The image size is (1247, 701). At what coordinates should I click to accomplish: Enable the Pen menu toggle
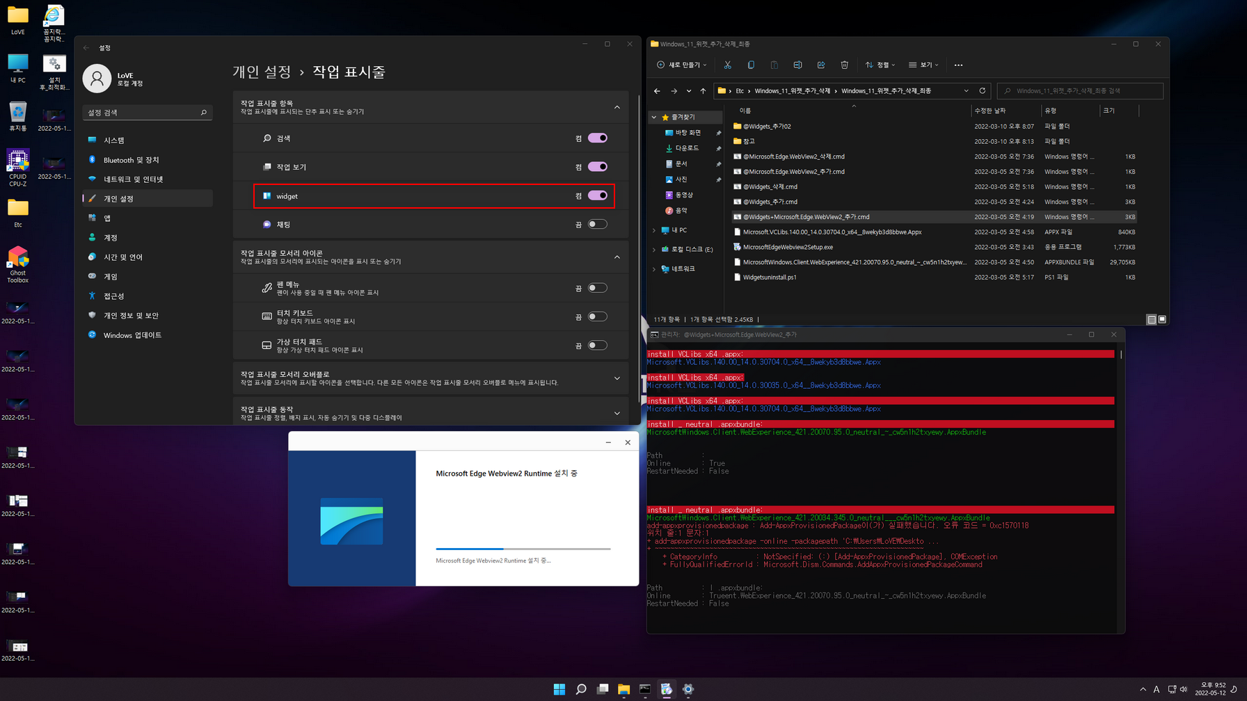tap(598, 288)
